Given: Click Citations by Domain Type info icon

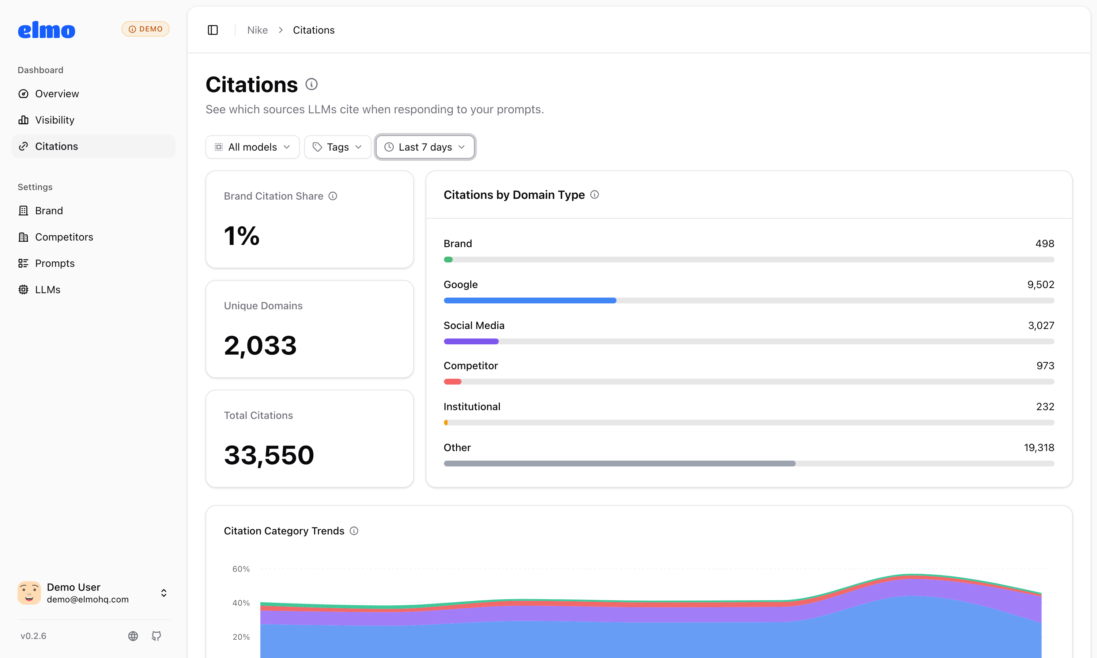Looking at the screenshot, I should [x=595, y=194].
